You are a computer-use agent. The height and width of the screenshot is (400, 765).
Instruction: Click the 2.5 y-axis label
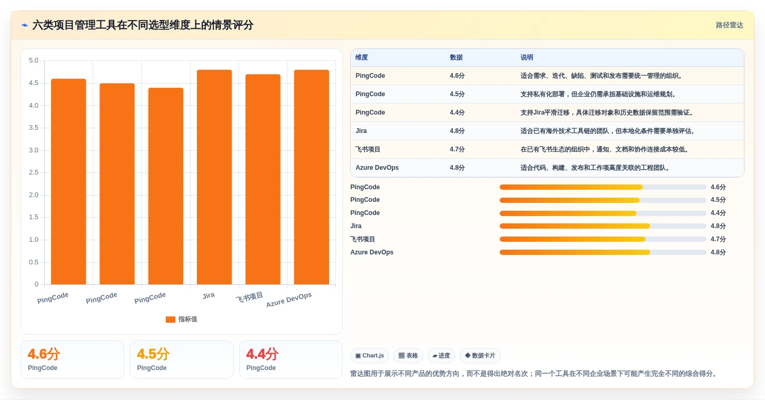click(x=33, y=172)
